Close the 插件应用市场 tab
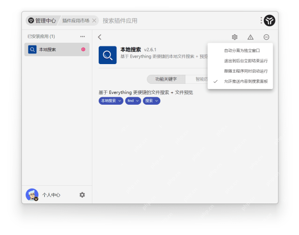This screenshot has height=235, width=299. pyautogui.click(x=94, y=20)
